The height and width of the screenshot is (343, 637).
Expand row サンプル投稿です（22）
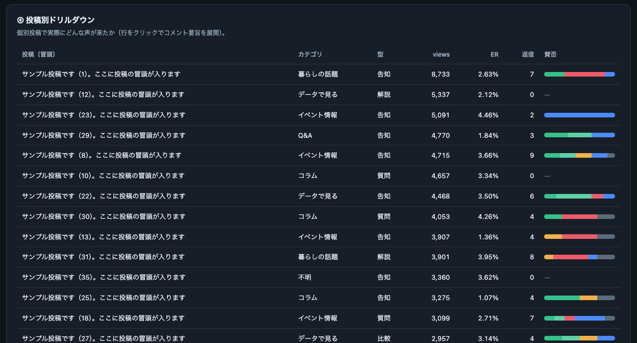click(x=318, y=197)
